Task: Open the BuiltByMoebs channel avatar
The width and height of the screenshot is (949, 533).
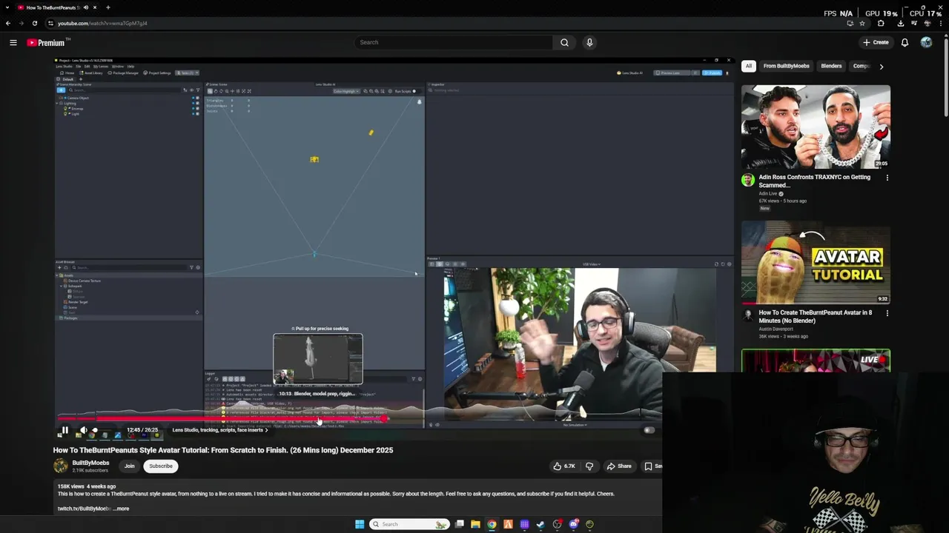Action: [x=61, y=466]
